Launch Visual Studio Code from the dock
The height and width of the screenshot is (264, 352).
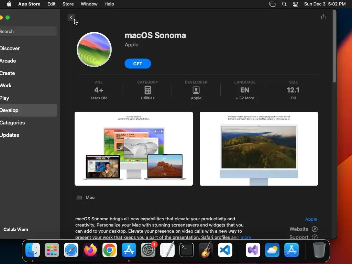pyautogui.click(x=225, y=250)
